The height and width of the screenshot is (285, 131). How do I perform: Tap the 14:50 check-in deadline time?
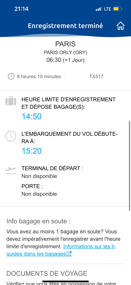(x=32, y=116)
